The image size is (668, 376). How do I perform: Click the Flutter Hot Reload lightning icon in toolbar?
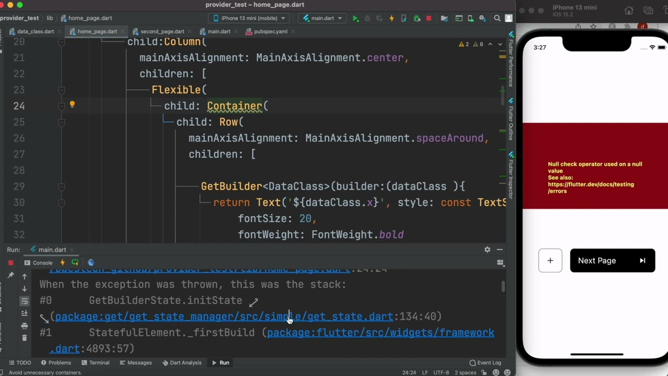pyautogui.click(x=391, y=18)
